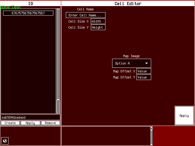Click the ID panel header
This screenshot has width=195, height=146.
[30, 3]
